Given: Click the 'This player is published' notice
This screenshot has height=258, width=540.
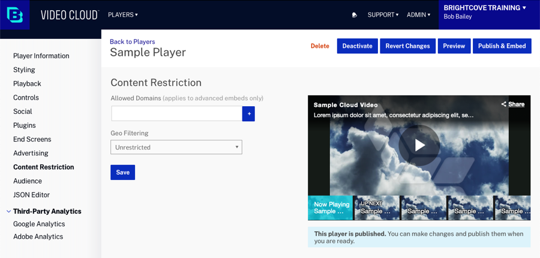Looking at the screenshot, I should click(x=419, y=238).
